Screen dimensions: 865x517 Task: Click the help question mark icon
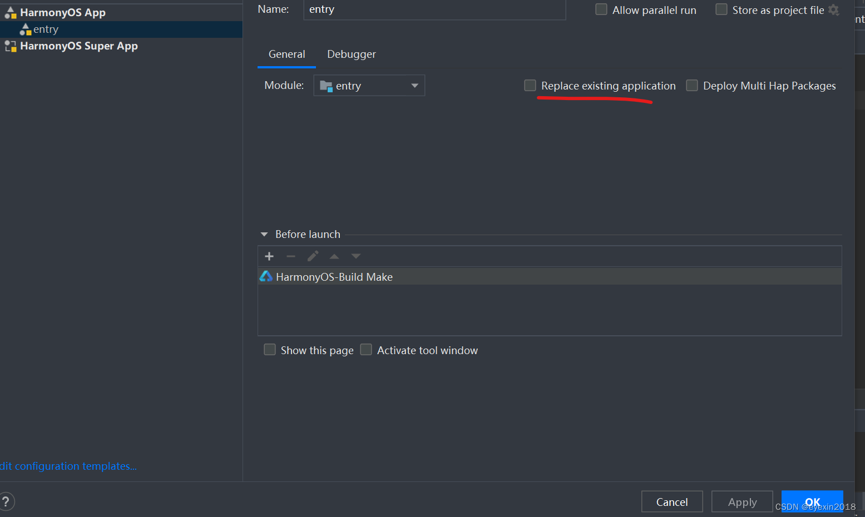(x=6, y=501)
